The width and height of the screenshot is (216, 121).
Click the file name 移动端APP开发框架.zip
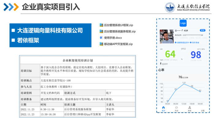coord(118,44)
